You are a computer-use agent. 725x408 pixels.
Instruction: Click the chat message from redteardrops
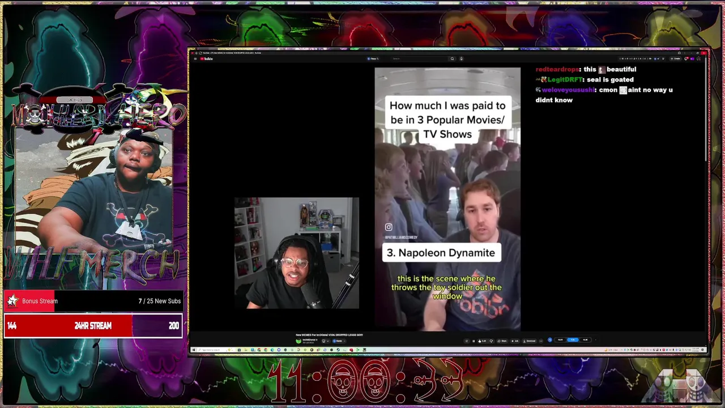point(586,69)
